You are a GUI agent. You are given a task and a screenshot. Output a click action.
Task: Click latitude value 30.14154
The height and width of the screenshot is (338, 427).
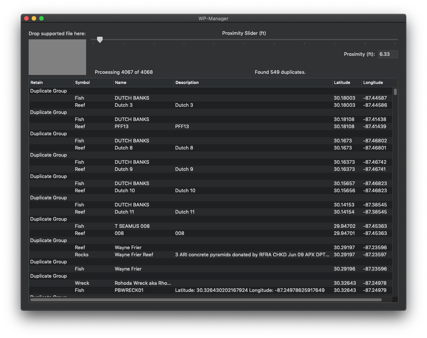click(x=344, y=212)
